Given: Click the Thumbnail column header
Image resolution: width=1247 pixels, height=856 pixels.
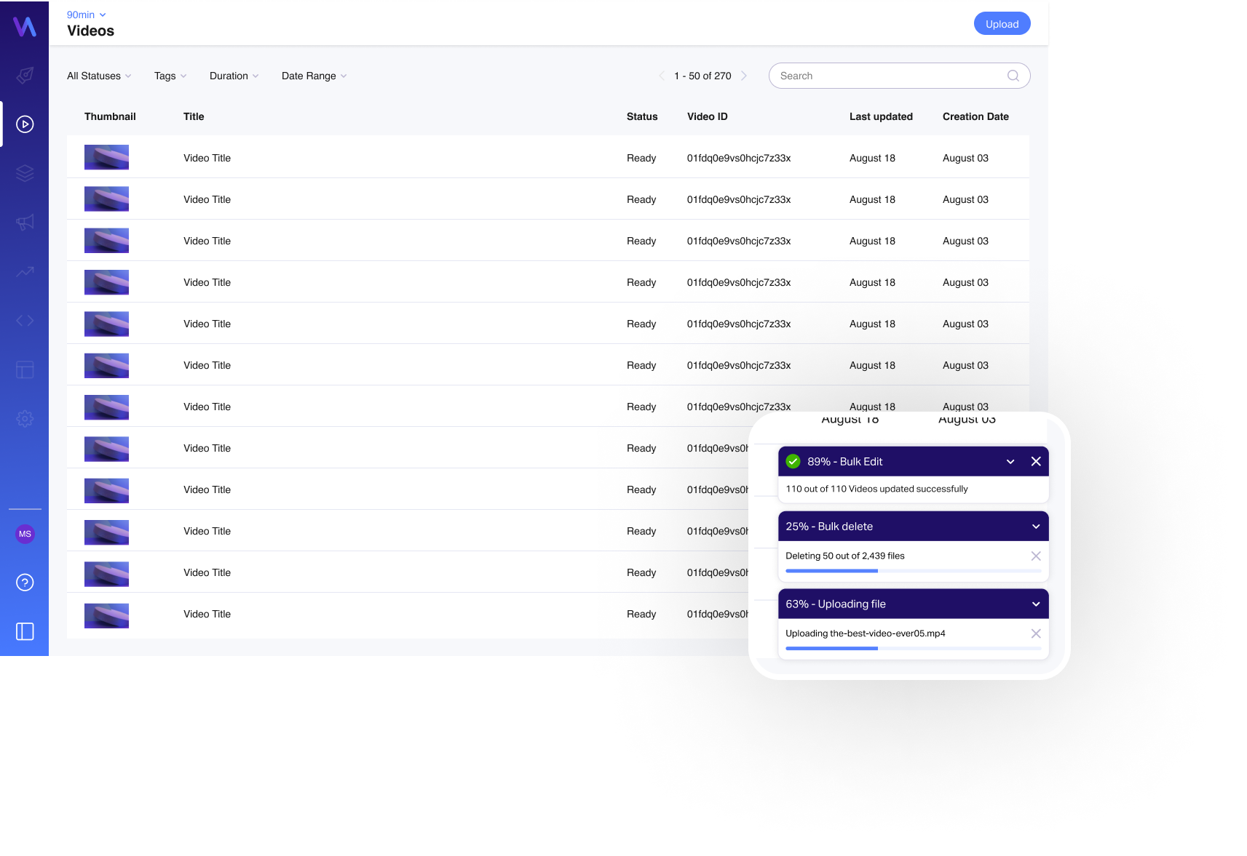Looking at the screenshot, I should [110, 116].
